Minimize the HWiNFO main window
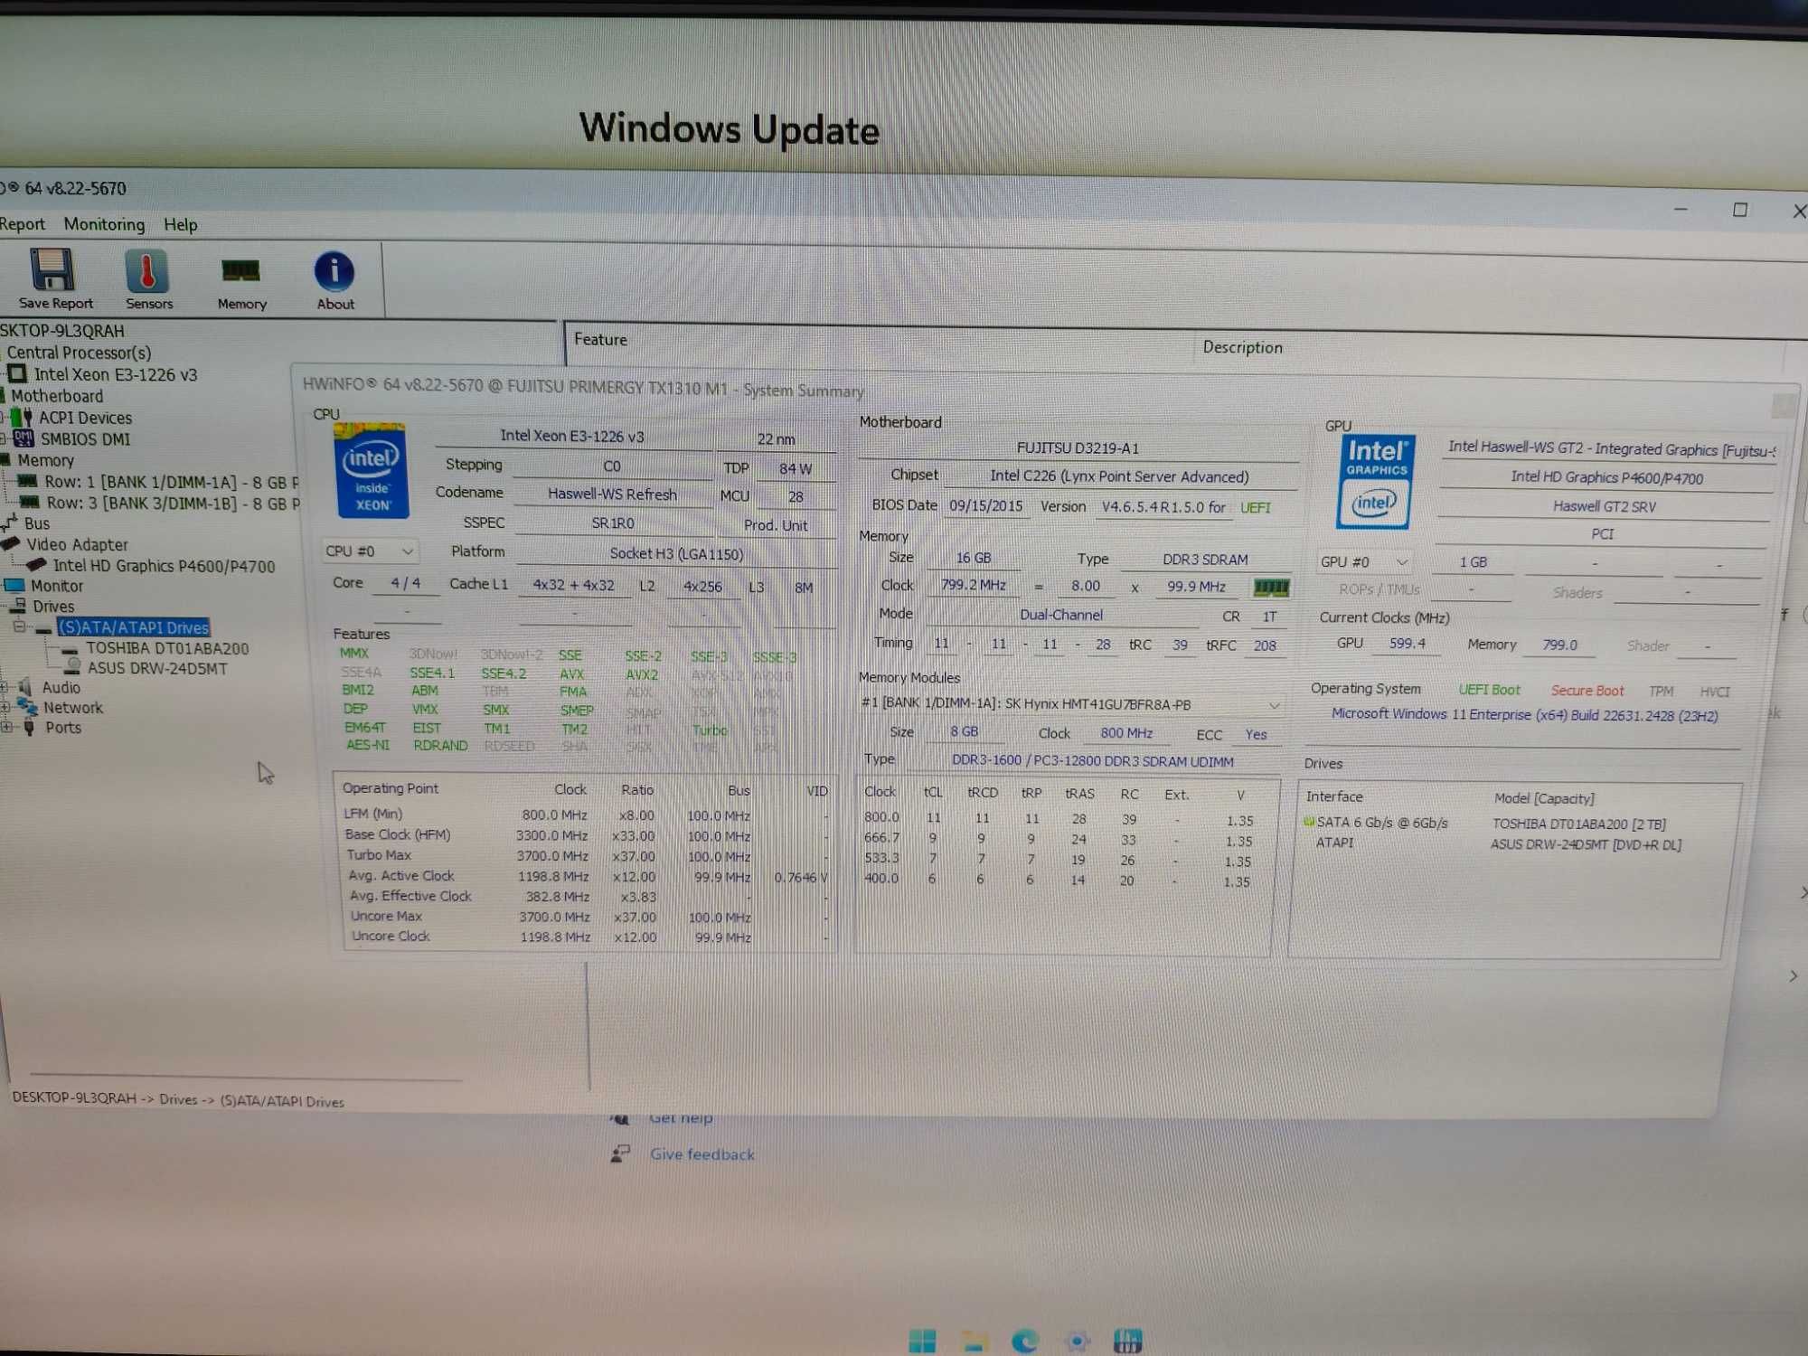Screen dimensions: 1808x1356 1680,209
